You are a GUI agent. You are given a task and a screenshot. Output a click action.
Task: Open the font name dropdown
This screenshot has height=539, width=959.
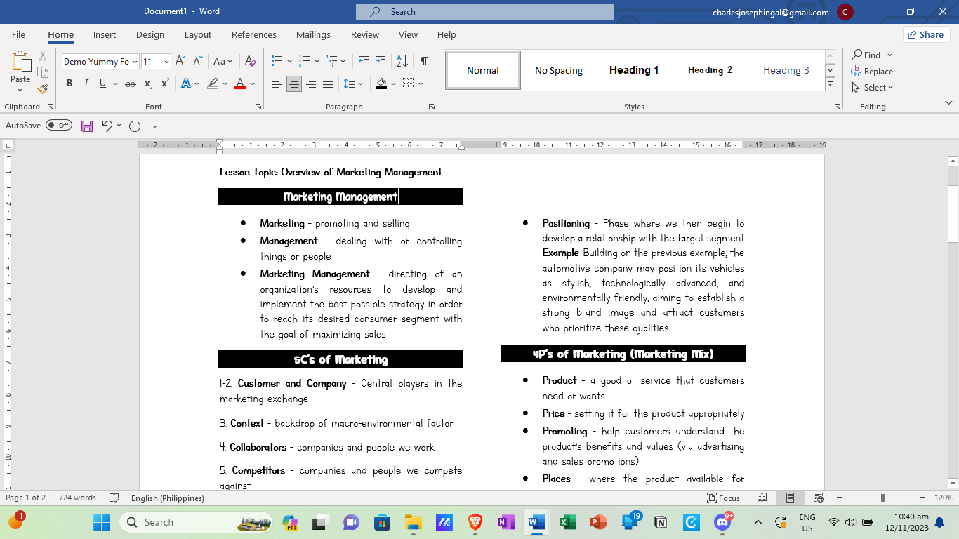[135, 62]
